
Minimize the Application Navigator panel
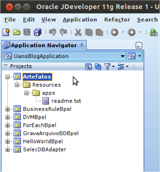coord(139,45)
